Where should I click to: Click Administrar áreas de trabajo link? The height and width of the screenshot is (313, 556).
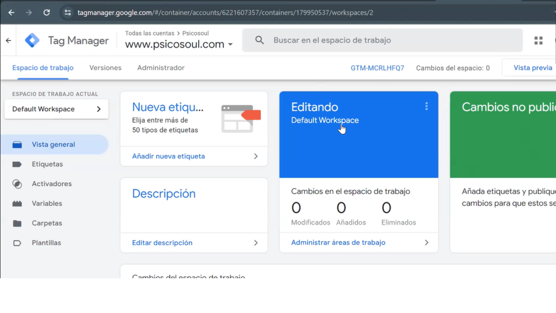point(338,242)
